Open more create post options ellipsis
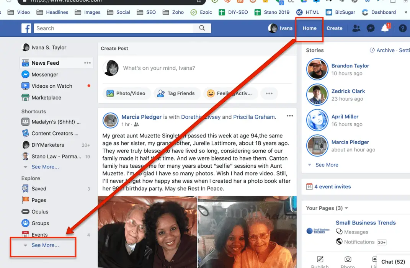 pyautogui.click(x=269, y=93)
